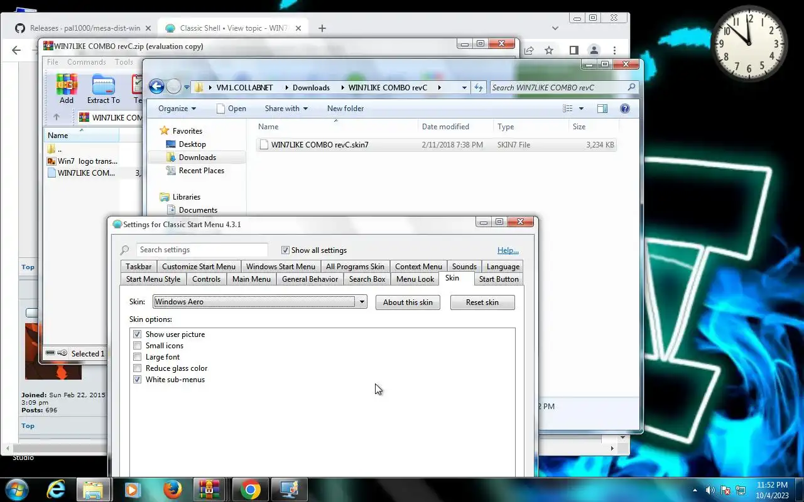Image resolution: width=804 pixels, height=502 pixels.
Task: Open the recent locations dropdown arrow in Explorer
Action: [x=187, y=88]
